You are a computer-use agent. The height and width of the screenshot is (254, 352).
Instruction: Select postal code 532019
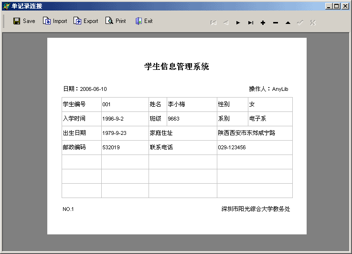click(x=125, y=147)
